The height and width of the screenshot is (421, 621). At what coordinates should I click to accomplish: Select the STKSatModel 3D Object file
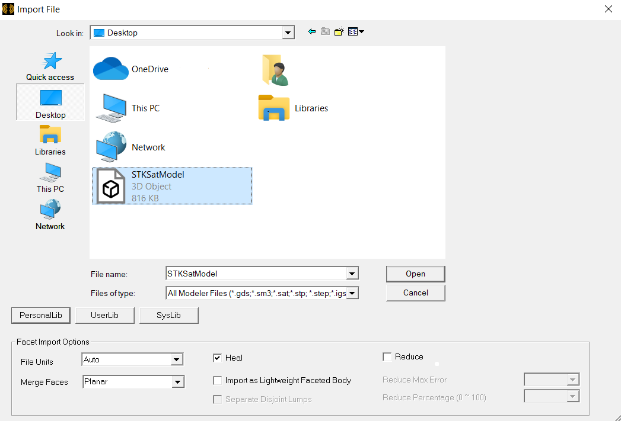point(172,186)
